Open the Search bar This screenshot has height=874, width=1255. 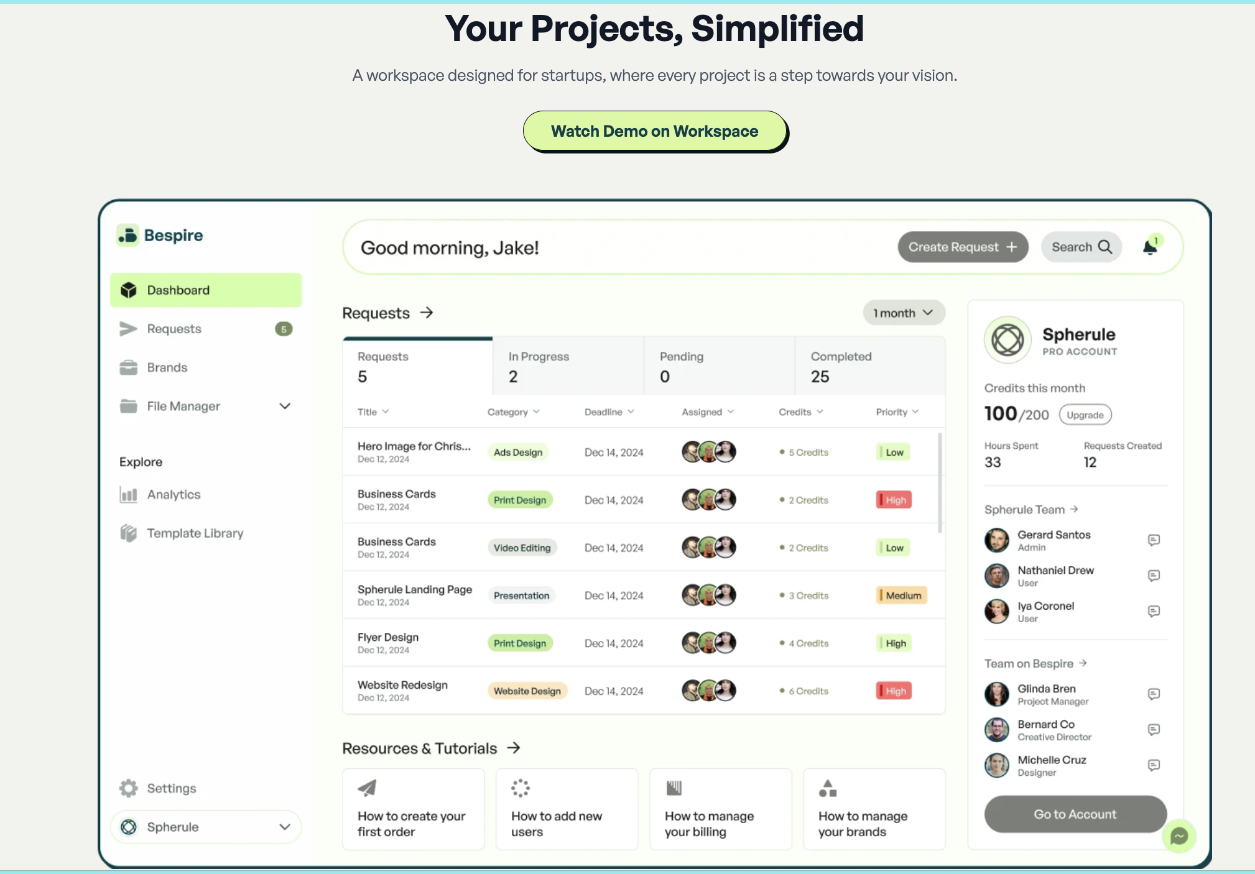(1081, 246)
